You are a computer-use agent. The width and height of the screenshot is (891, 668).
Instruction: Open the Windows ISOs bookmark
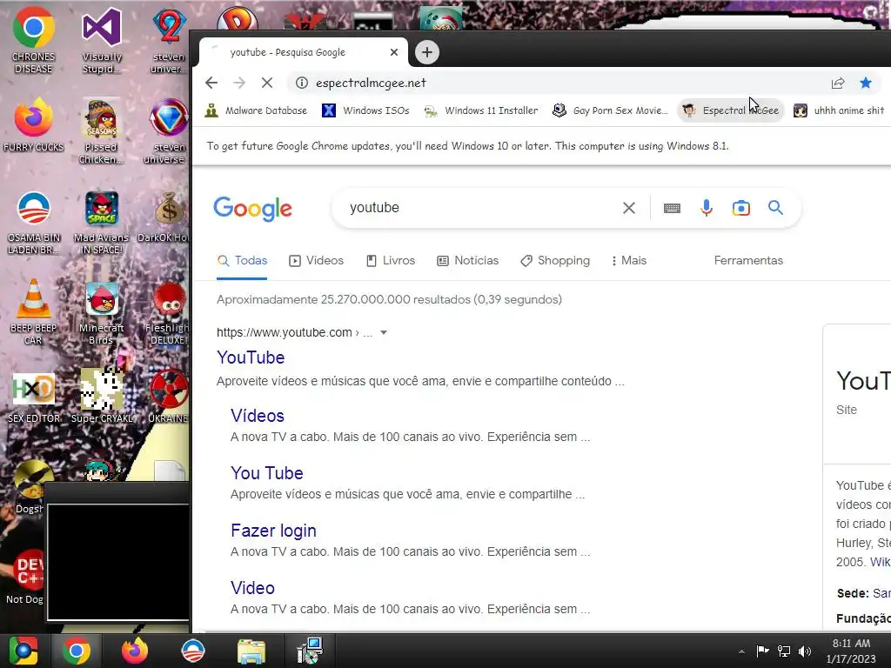point(366,110)
